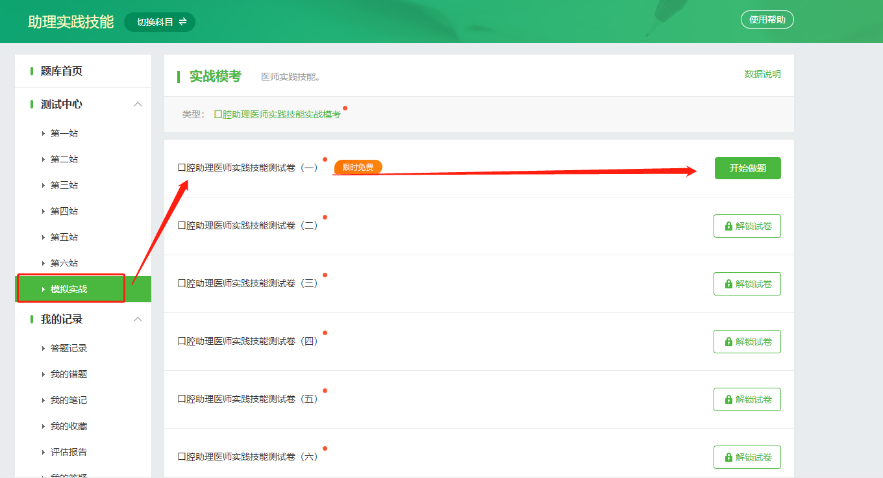
Task: Click lock icon on test paper (二)
Action: pyautogui.click(x=728, y=226)
